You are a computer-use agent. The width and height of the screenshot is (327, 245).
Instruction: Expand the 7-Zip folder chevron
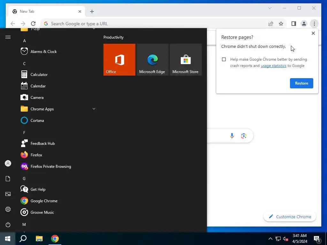[94, 29]
